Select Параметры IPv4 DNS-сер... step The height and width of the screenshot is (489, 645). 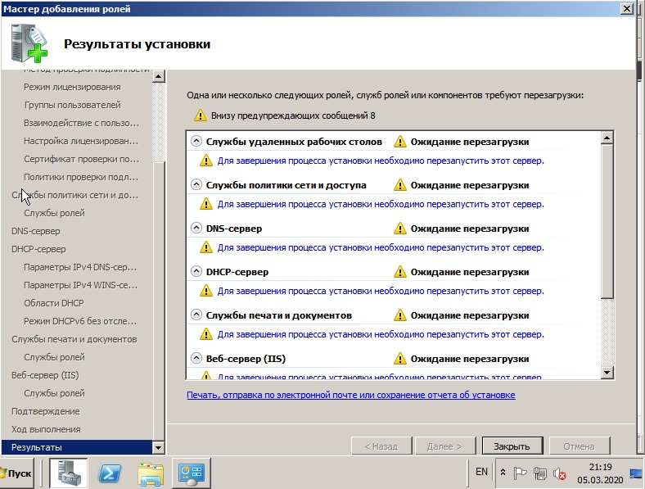[x=80, y=267]
